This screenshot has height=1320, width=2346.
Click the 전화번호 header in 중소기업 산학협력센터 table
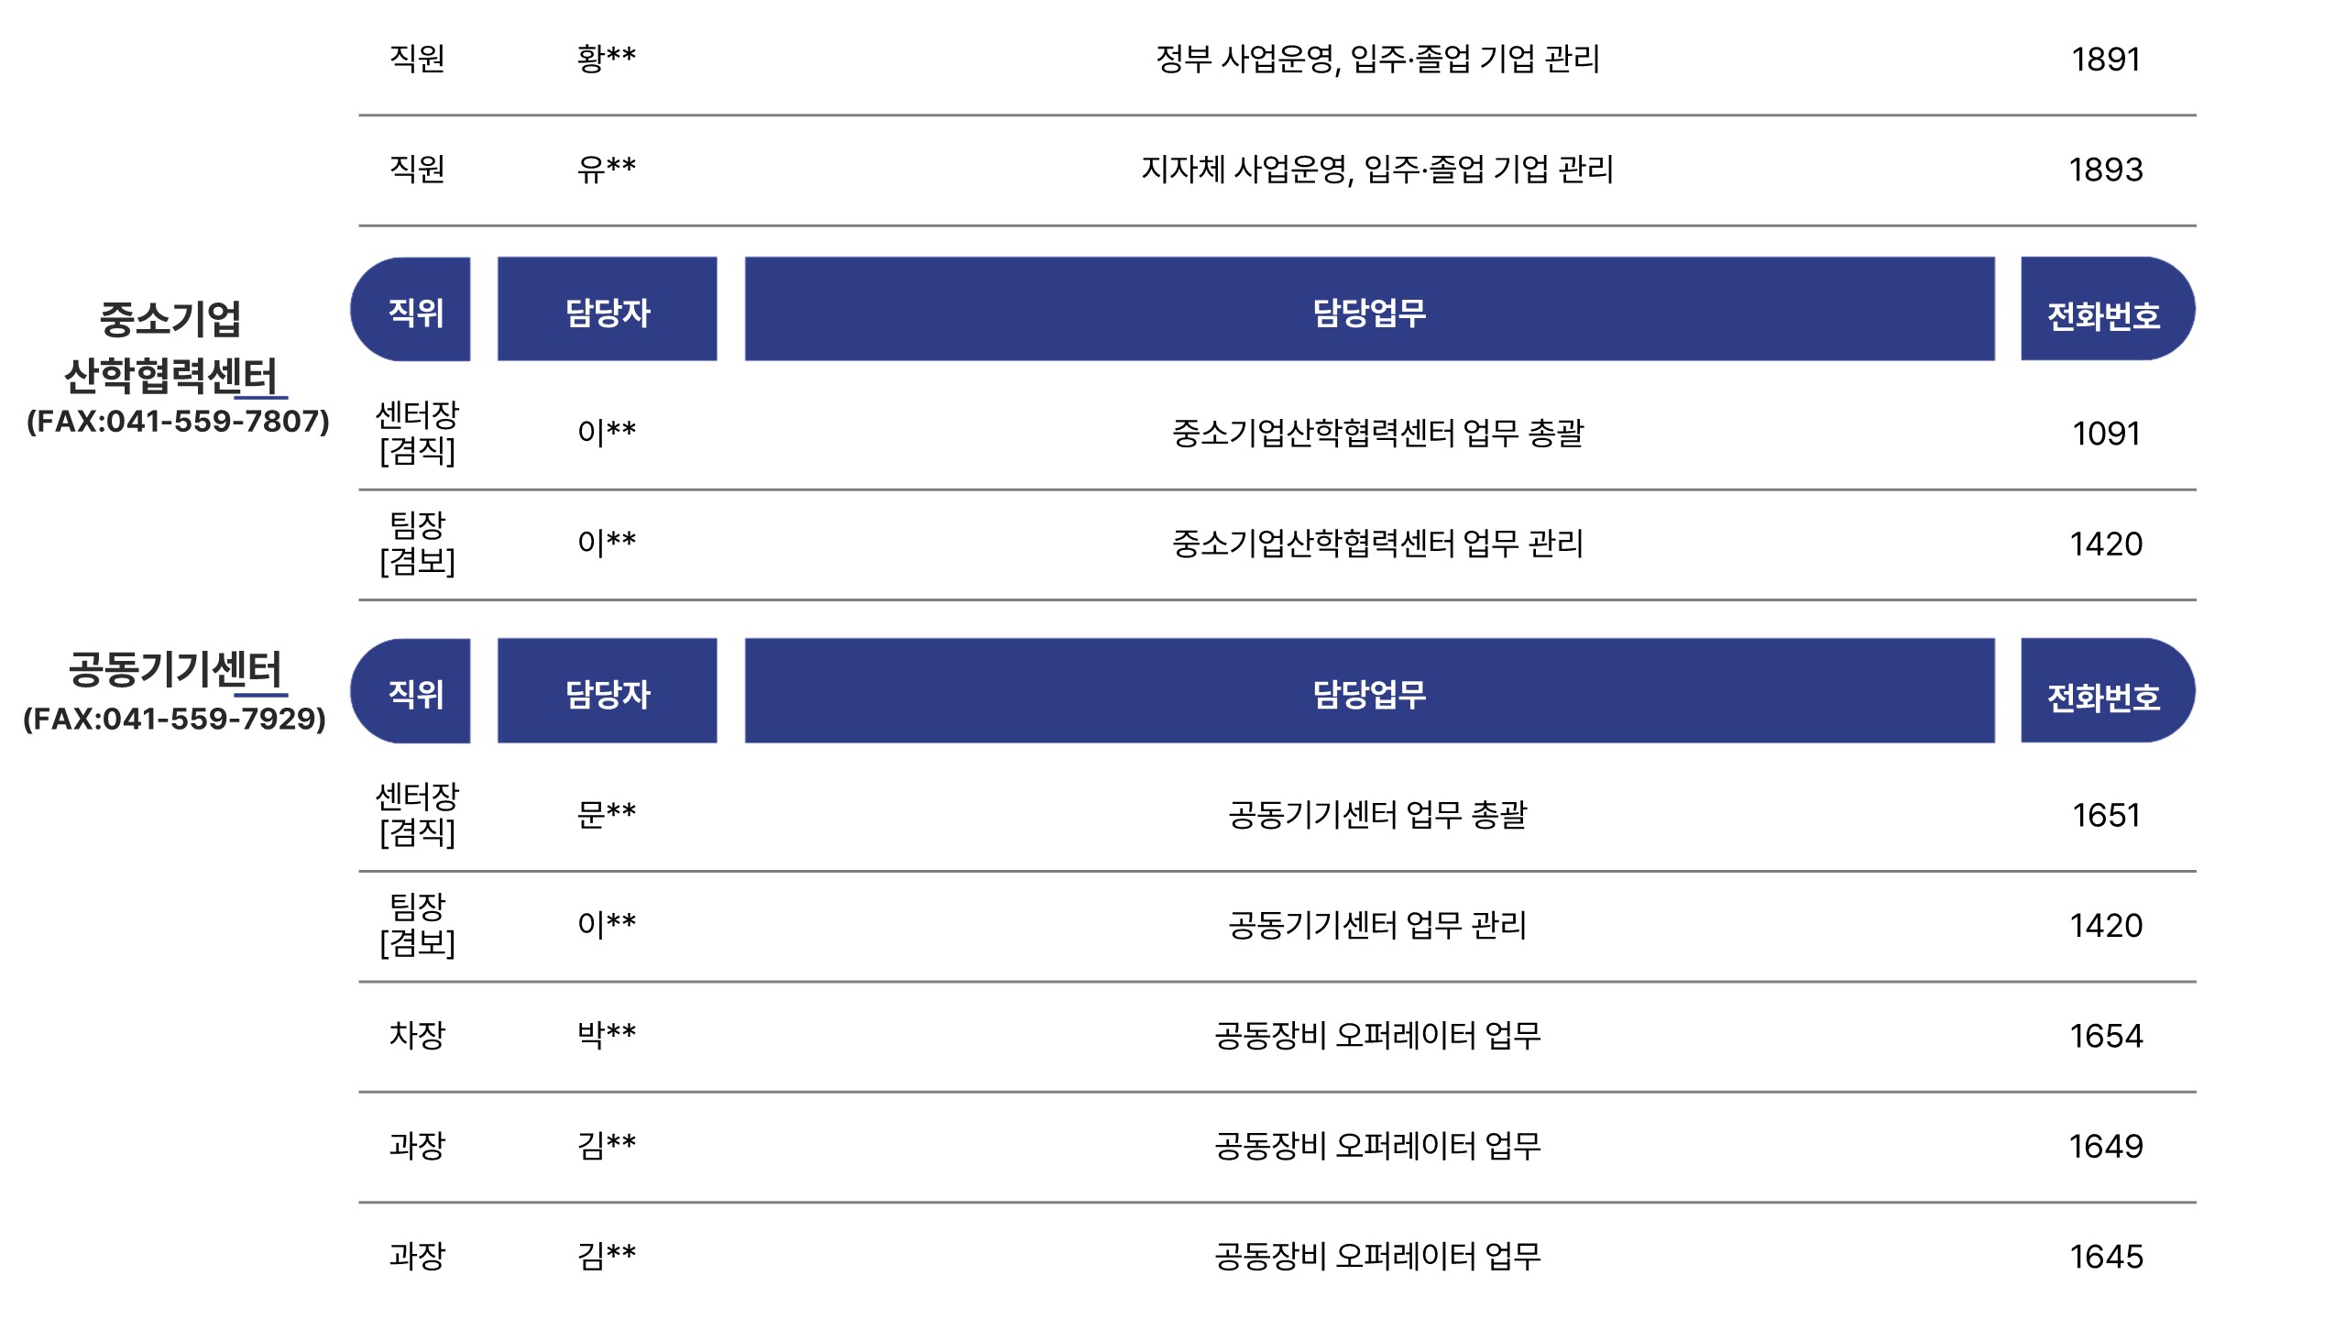[2108, 309]
